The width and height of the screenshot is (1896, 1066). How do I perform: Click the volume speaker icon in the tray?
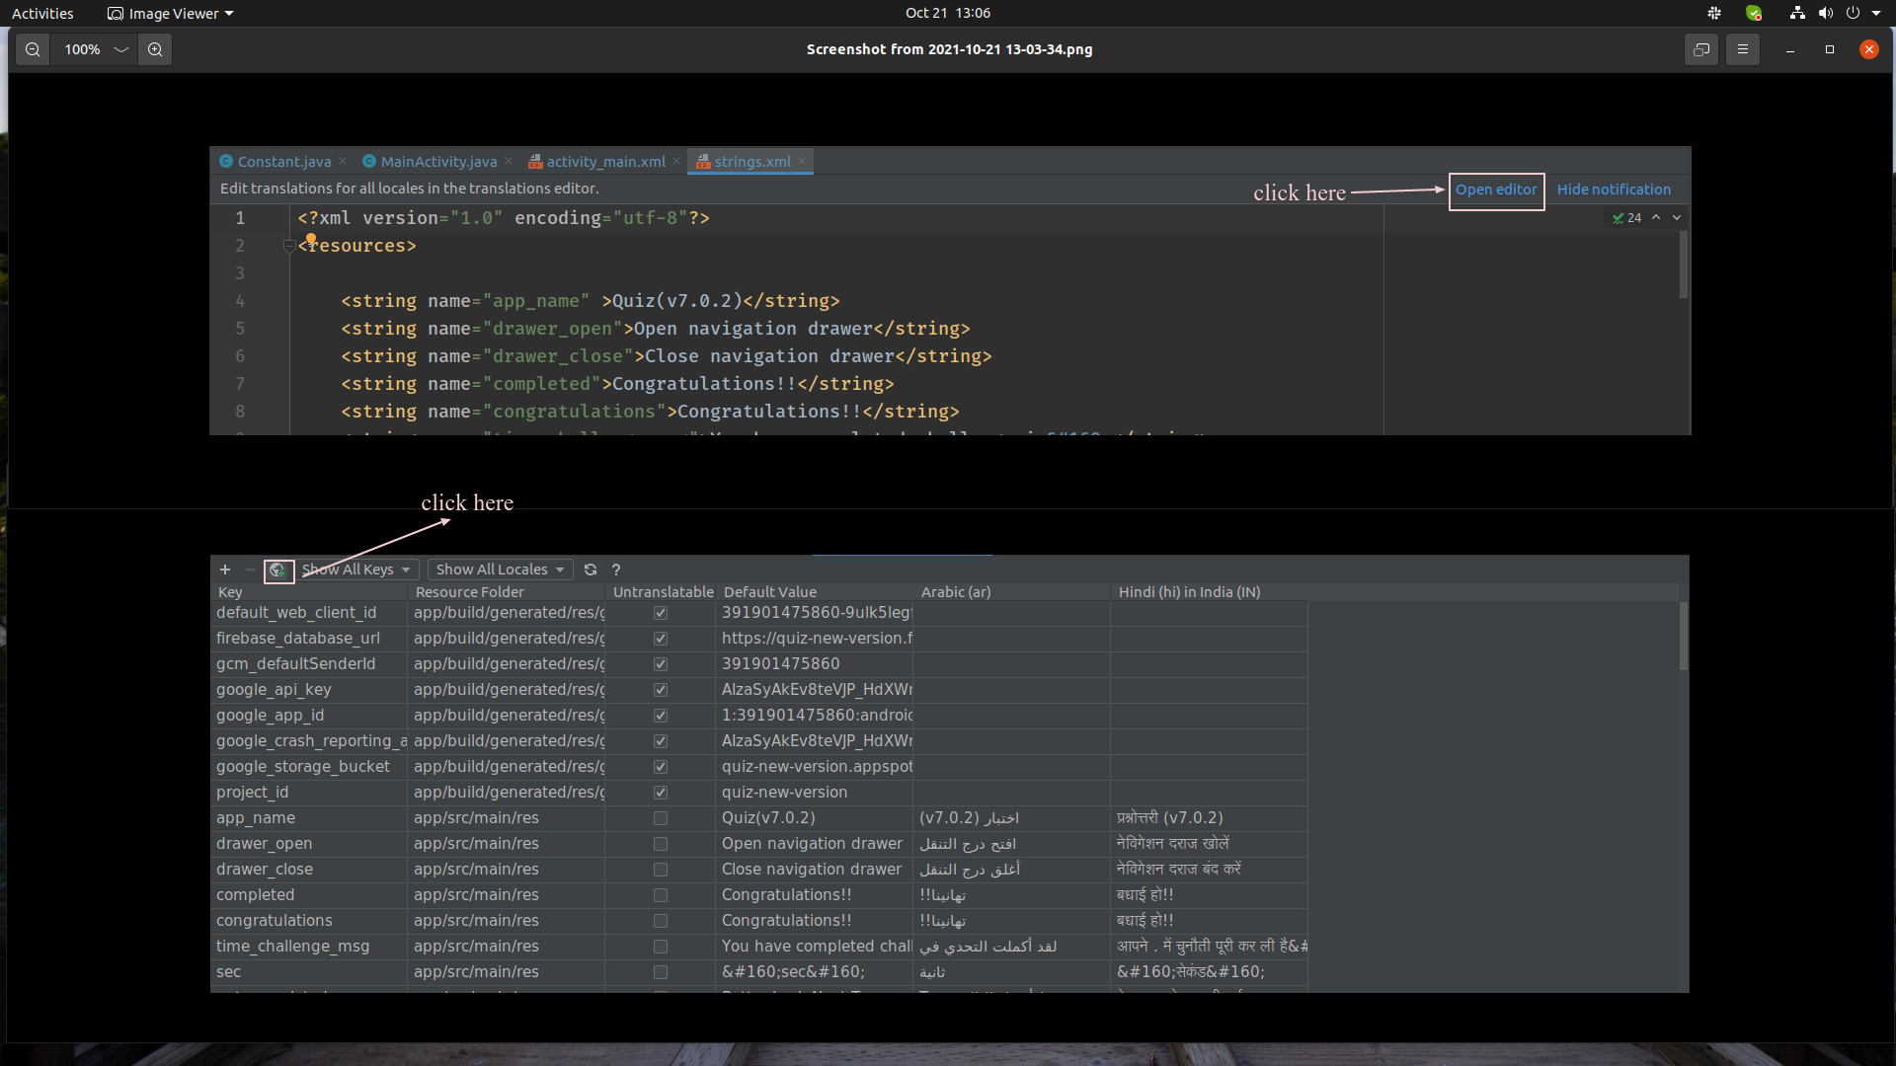tap(1825, 13)
